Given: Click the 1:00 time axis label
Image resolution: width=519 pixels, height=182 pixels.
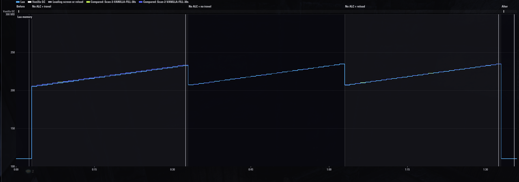Looking at the screenshot, I should tap(329, 170).
